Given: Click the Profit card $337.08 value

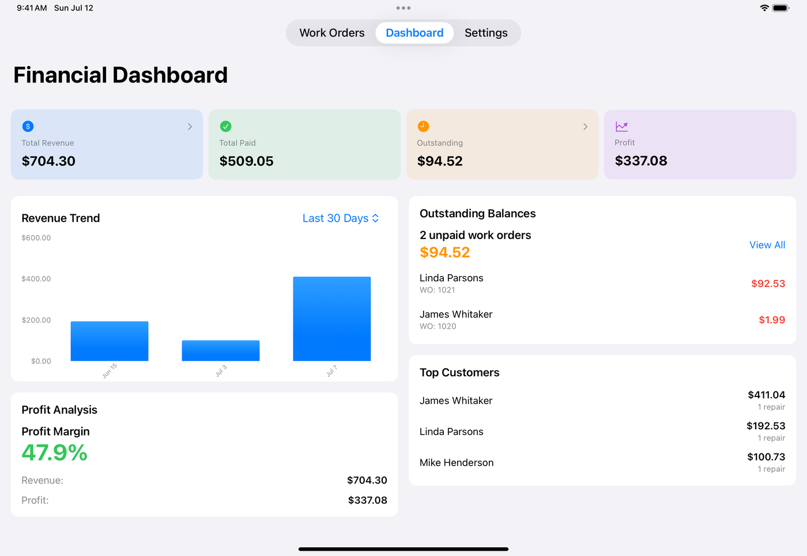Looking at the screenshot, I should click(x=641, y=161).
